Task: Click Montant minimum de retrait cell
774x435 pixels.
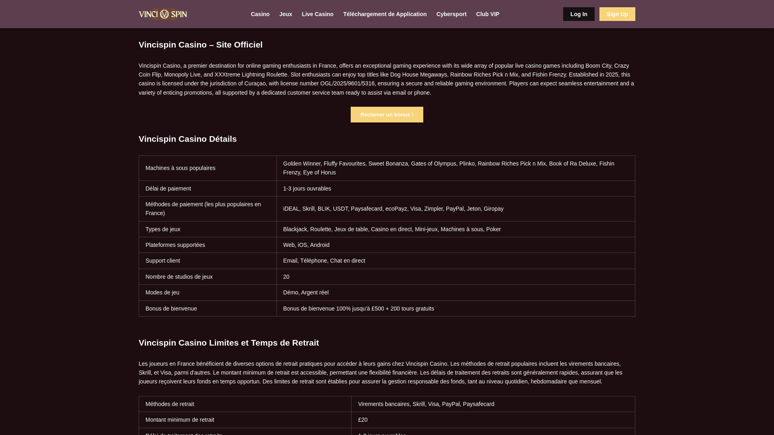Action: [x=245, y=420]
